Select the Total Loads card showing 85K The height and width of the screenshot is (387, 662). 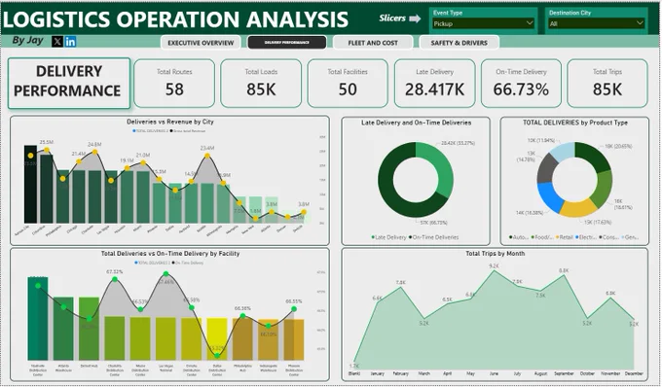(x=261, y=84)
